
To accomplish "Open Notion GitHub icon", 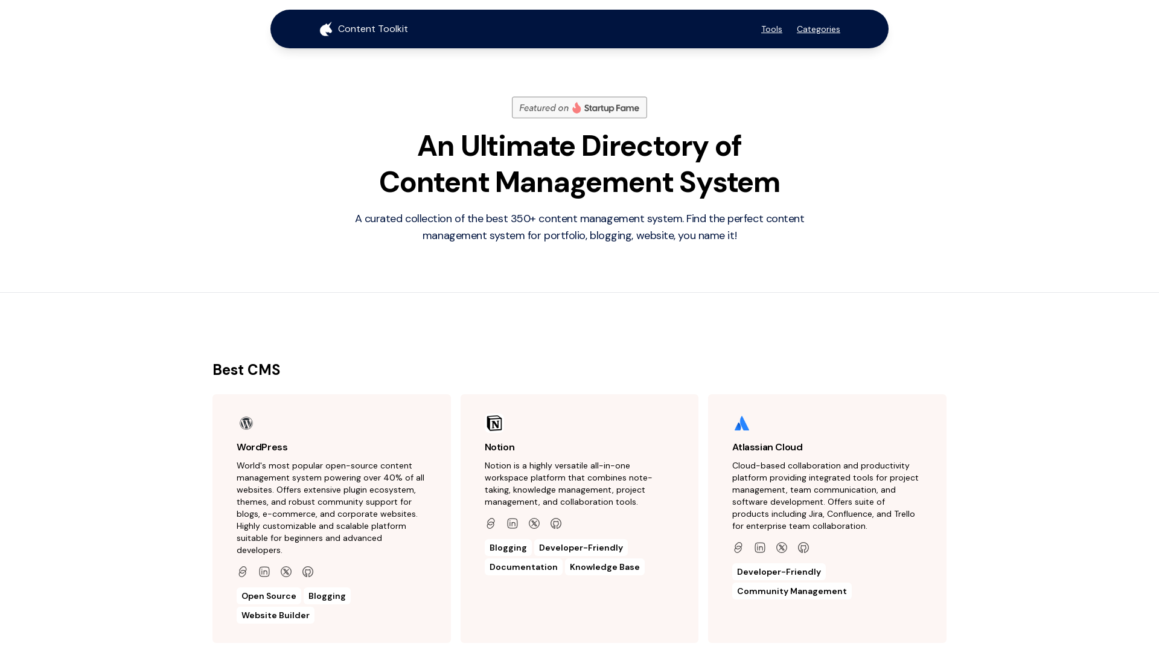I will pyautogui.click(x=556, y=523).
